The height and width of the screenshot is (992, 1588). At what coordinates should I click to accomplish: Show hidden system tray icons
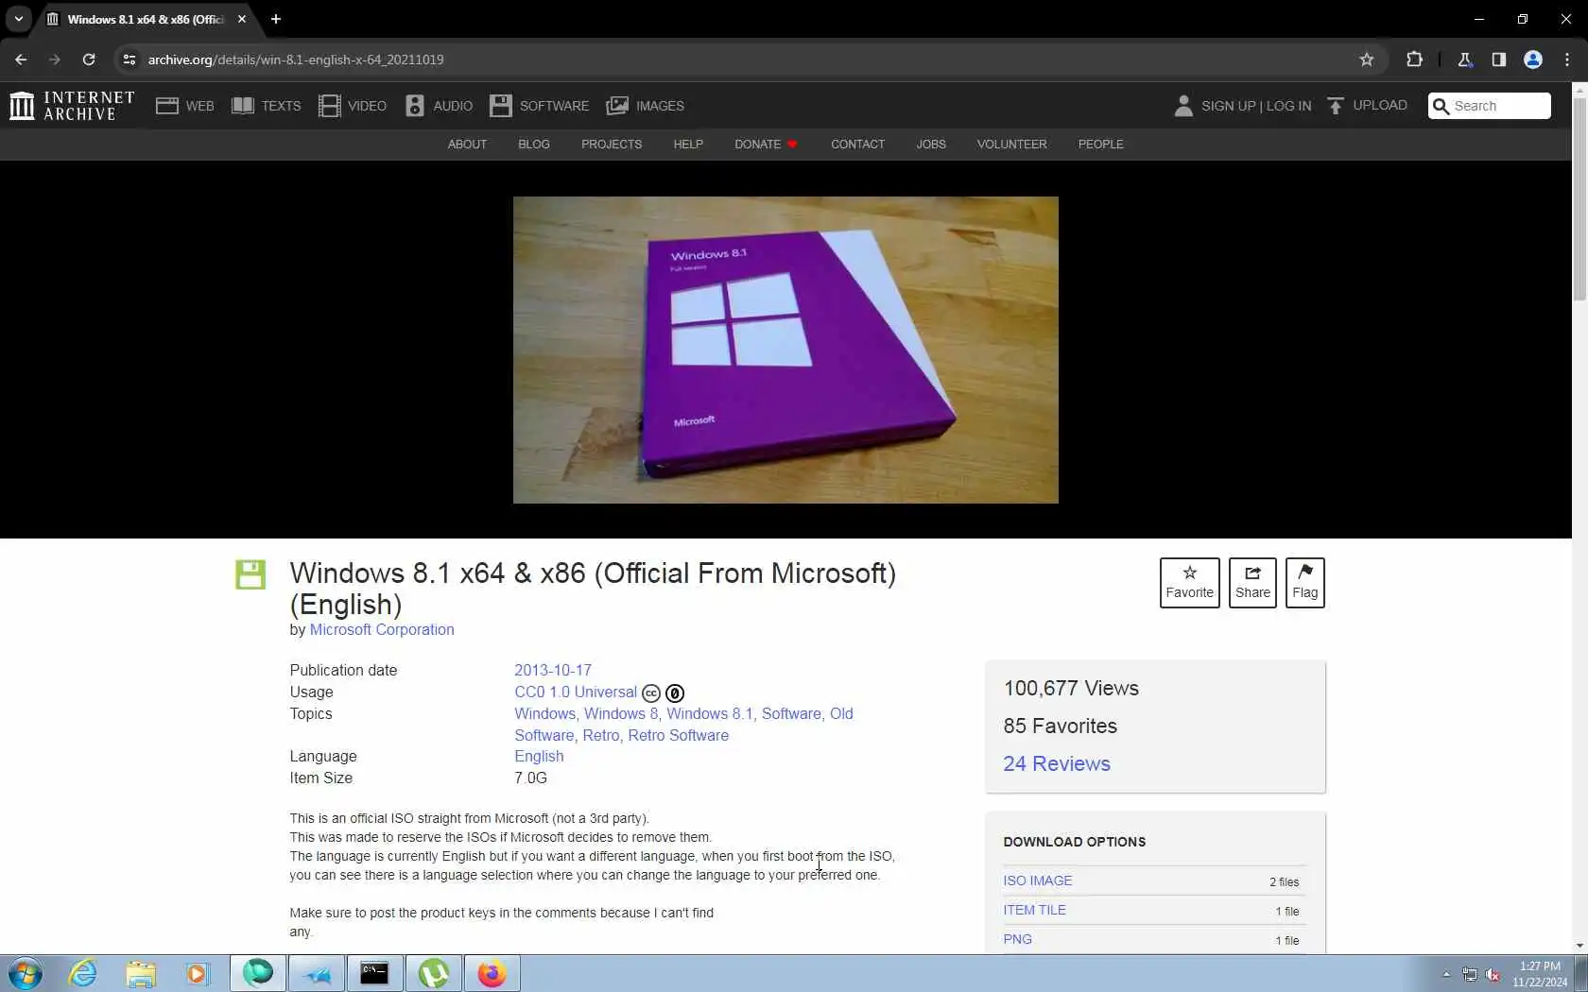point(1446,974)
